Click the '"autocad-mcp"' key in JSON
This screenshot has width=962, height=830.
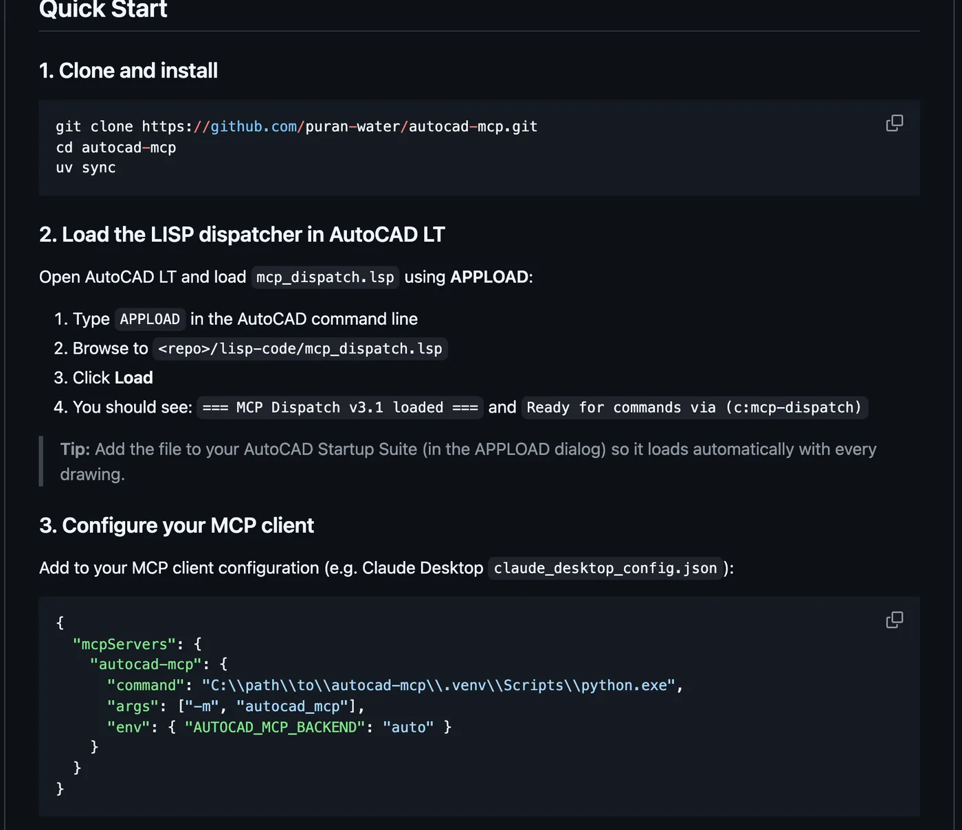pos(146,665)
